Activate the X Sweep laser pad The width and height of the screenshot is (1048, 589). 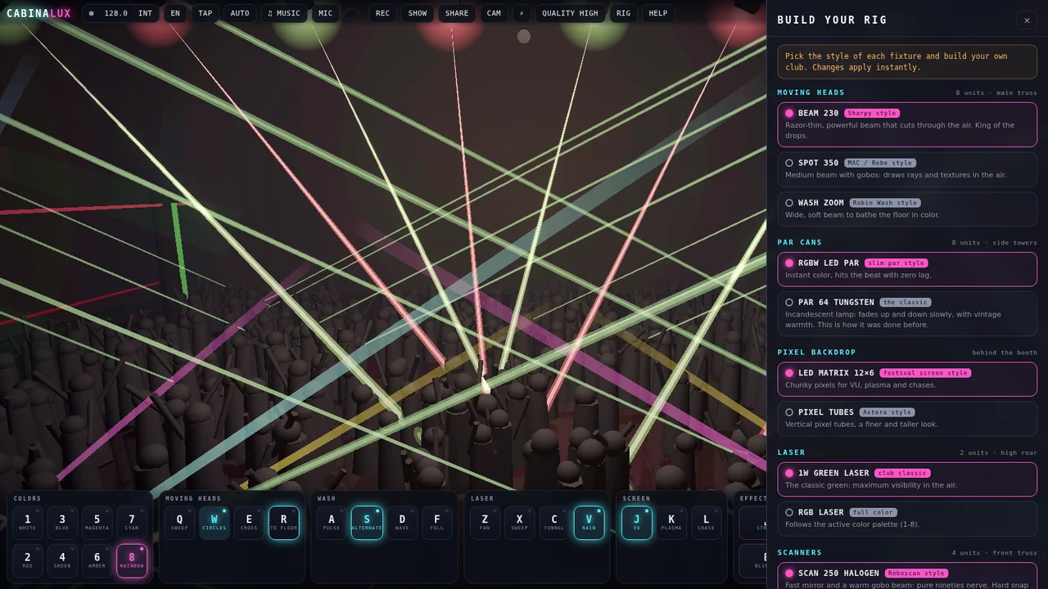[519, 523]
